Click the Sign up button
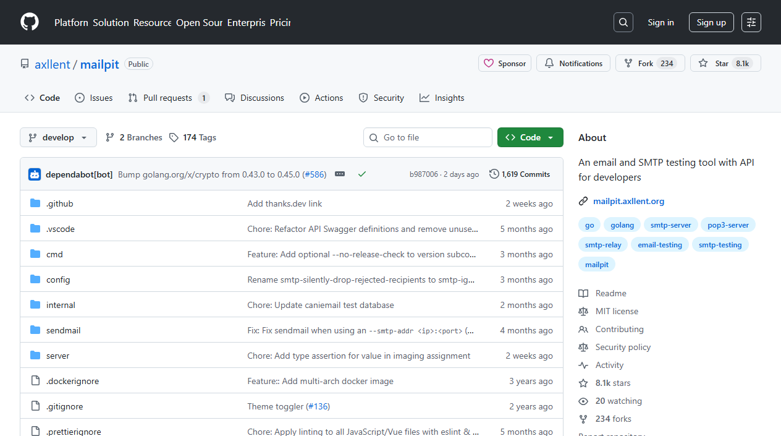 (x=711, y=22)
